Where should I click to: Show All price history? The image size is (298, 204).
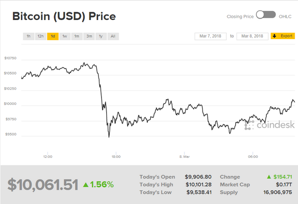[x=113, y=36]
